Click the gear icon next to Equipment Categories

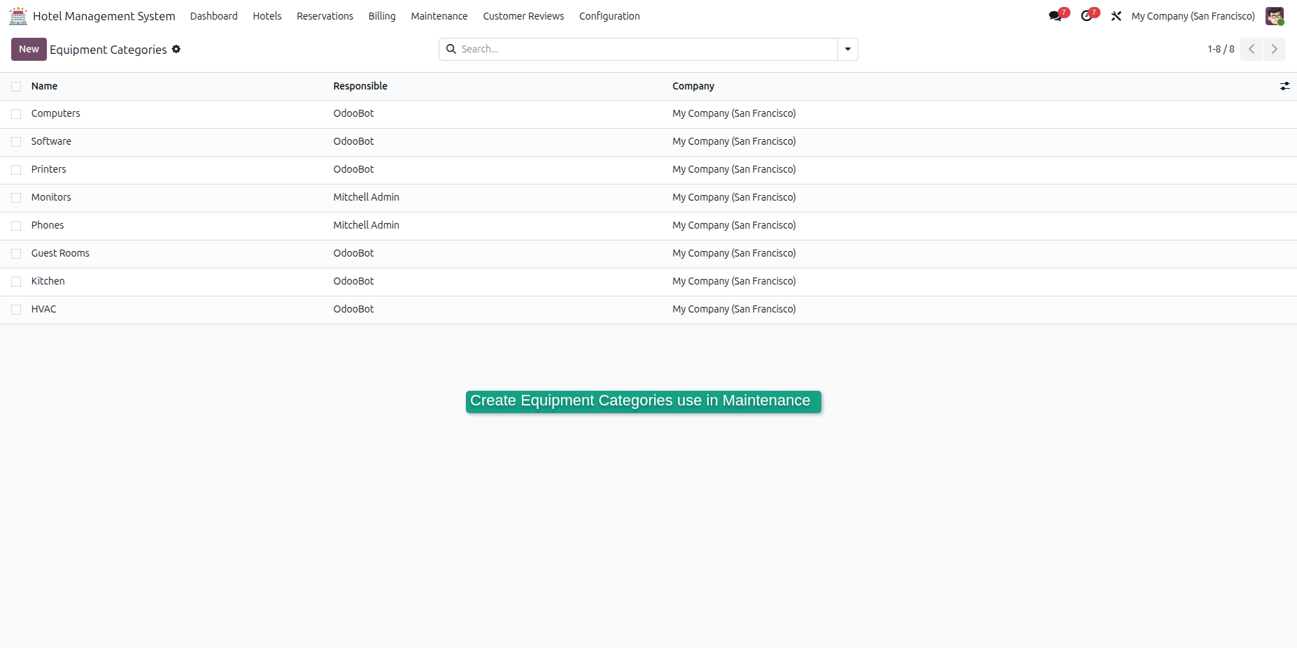coord(176,49)
